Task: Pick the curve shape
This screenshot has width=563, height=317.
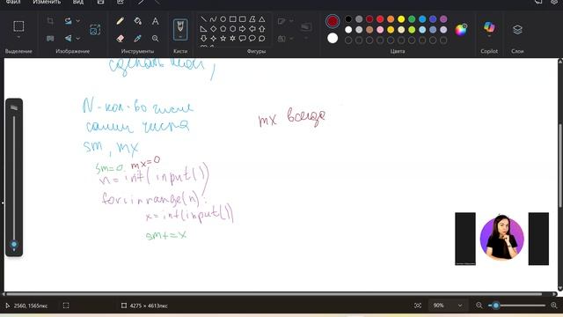Action: coord(213,19)
